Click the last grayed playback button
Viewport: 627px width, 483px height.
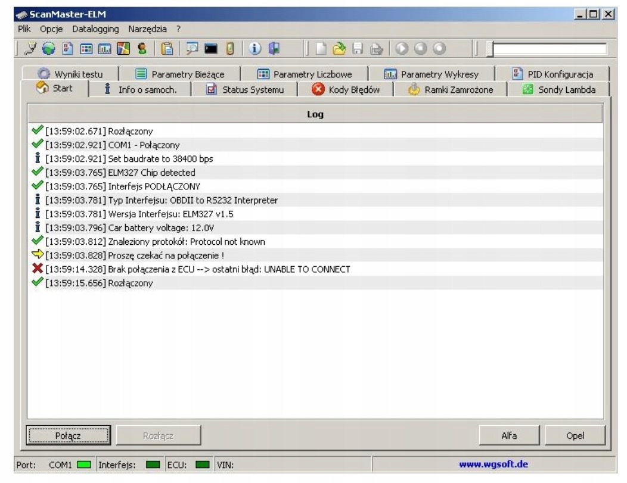click(439, 48)
